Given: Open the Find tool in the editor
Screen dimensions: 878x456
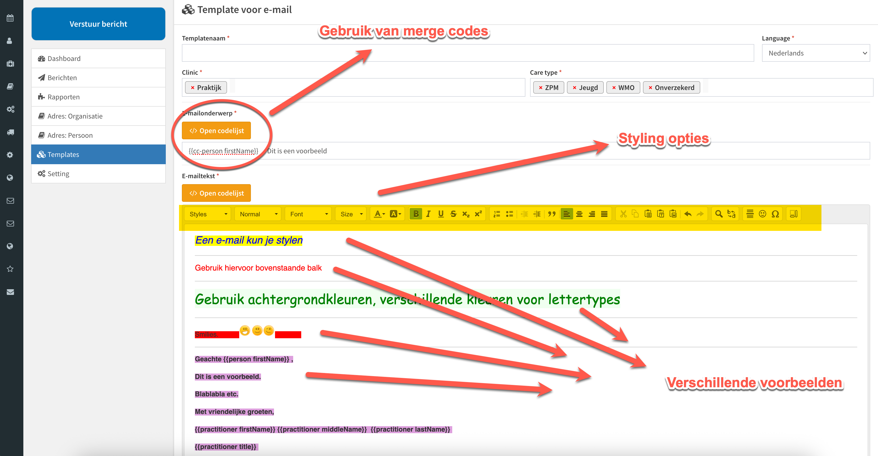Looking at the screenshot, I should (719, 214).
